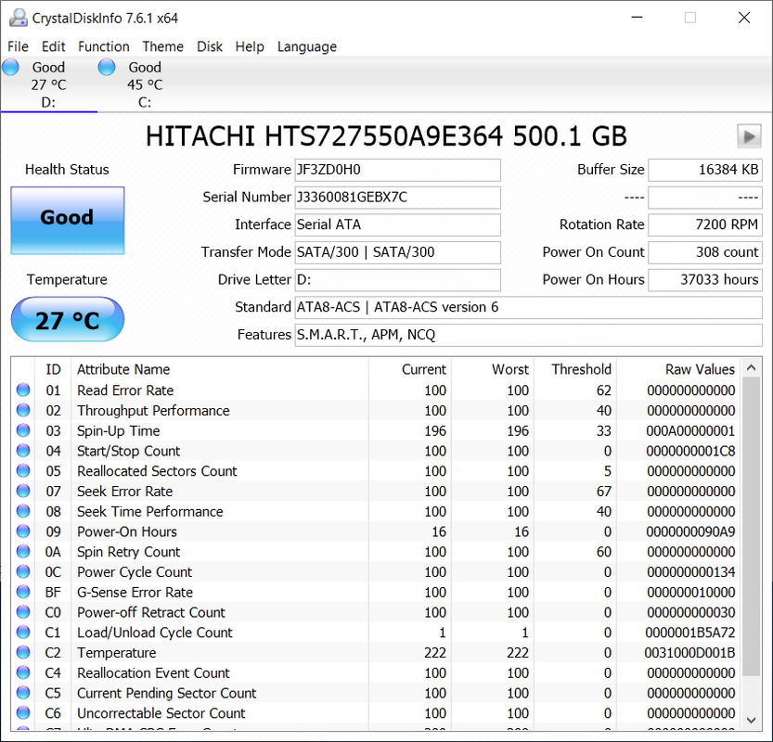Click status orb for Start/Stop Count
The image size is (773, 742).
[x=23, y=451]
